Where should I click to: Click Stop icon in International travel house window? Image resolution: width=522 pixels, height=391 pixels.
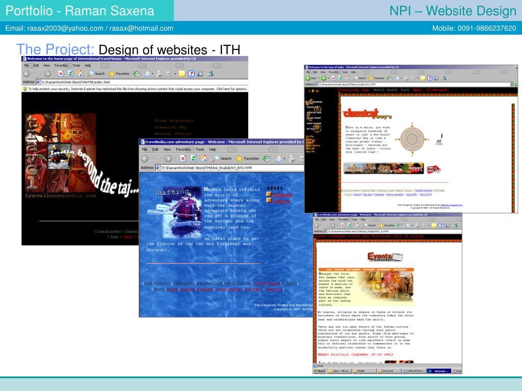tap(61, 73)
